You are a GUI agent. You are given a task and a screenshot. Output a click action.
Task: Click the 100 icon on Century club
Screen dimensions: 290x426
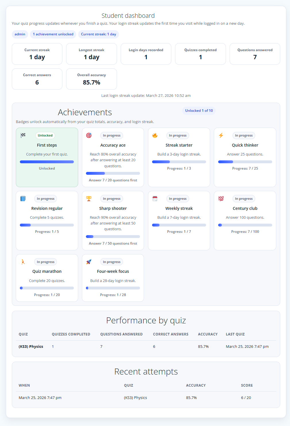pyautogui.click(x=221, y=199)
